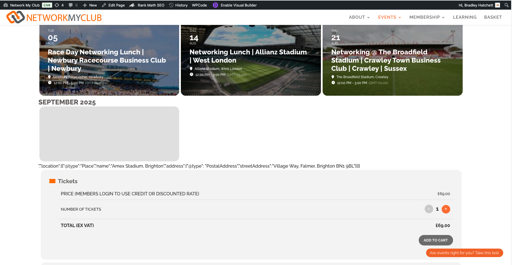Expand the ABOUT menu chevron
The width and height of the screenshot is (512, 265).
(369, 18)
